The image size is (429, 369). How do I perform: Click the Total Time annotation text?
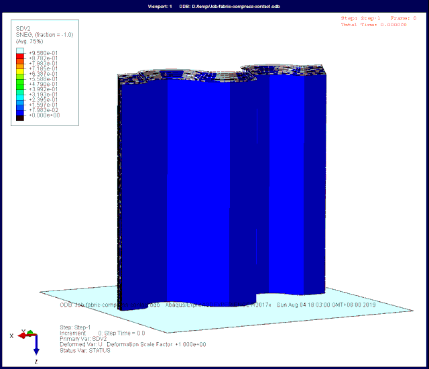pos(374,25)
